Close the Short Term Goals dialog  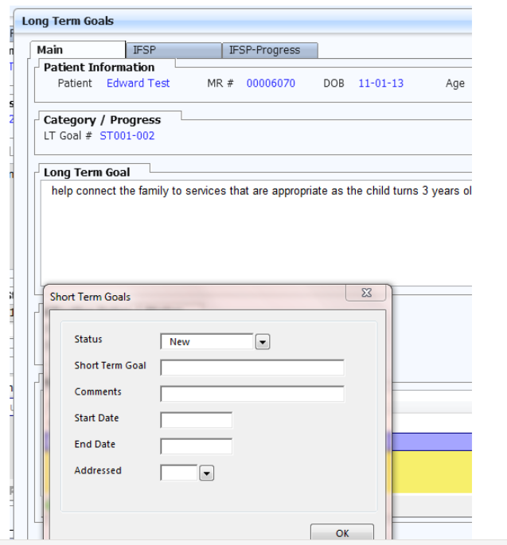click(x=366, y=294)
